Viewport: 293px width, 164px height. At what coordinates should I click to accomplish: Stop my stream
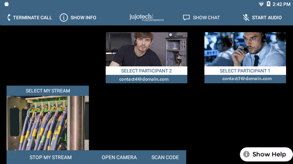click(x=50, y=157)
